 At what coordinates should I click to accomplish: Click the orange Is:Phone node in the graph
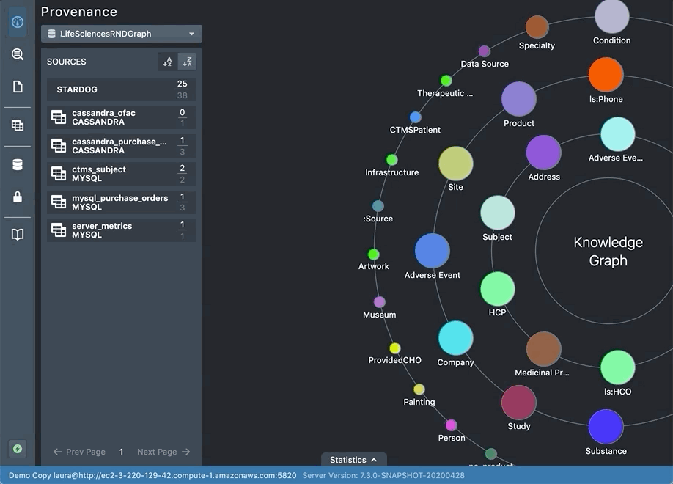pyautogui.click(x=606, y=73)
